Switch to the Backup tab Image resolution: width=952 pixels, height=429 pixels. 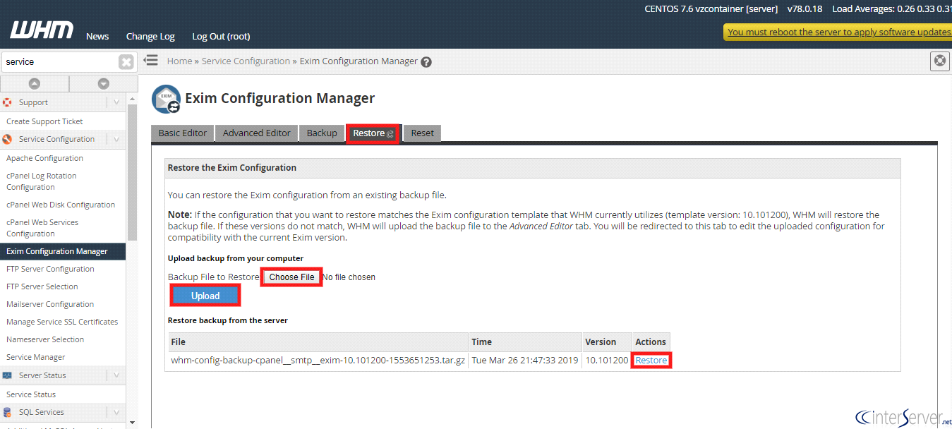click(x=322, y=133)
